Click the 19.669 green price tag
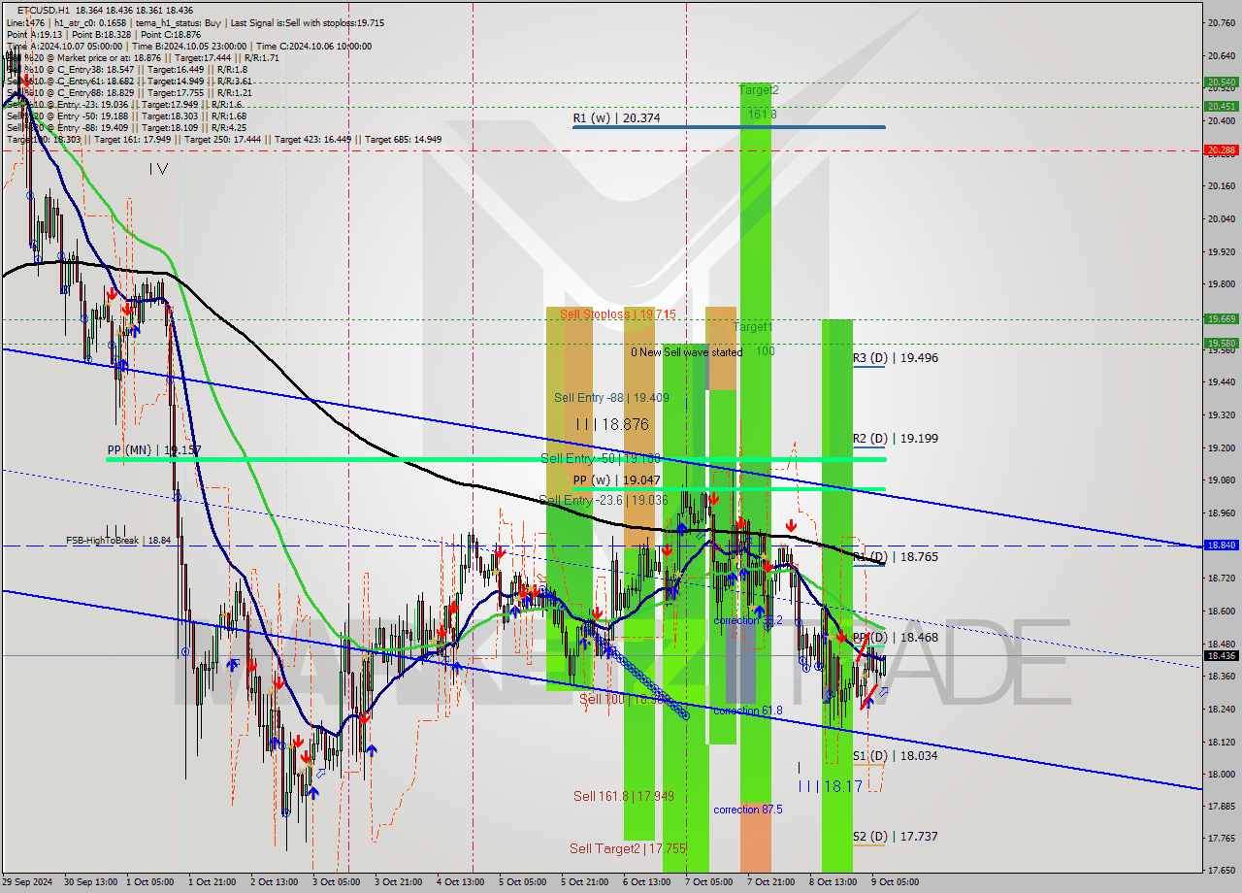The image size is (1242, 893). pyautogui.click(x=1221, y=318)
